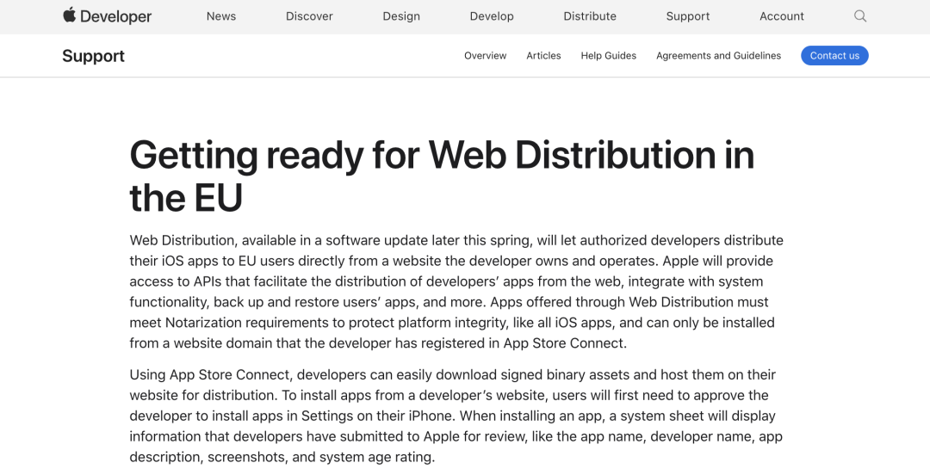Open the Distribute menu item

point(590,16)
